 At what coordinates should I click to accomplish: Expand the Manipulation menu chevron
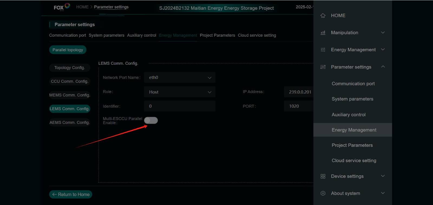pyautogui.click(x=383, y=32)
